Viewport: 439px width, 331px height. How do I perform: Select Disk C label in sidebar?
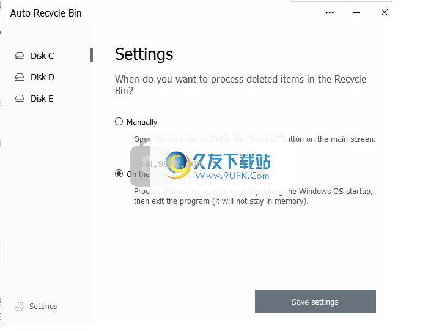(x=42, y=56)
